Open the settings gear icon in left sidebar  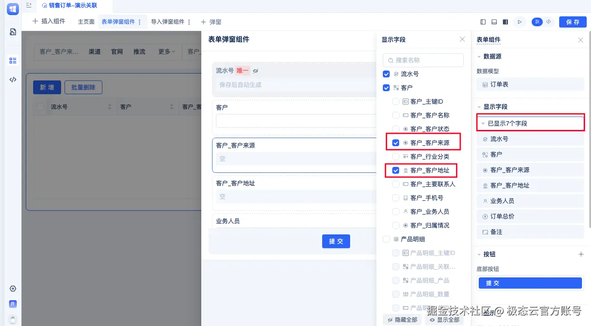13,289
